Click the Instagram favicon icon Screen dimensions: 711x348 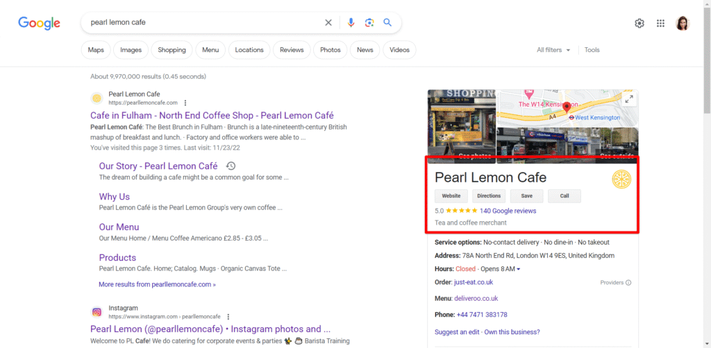point(97,312)
